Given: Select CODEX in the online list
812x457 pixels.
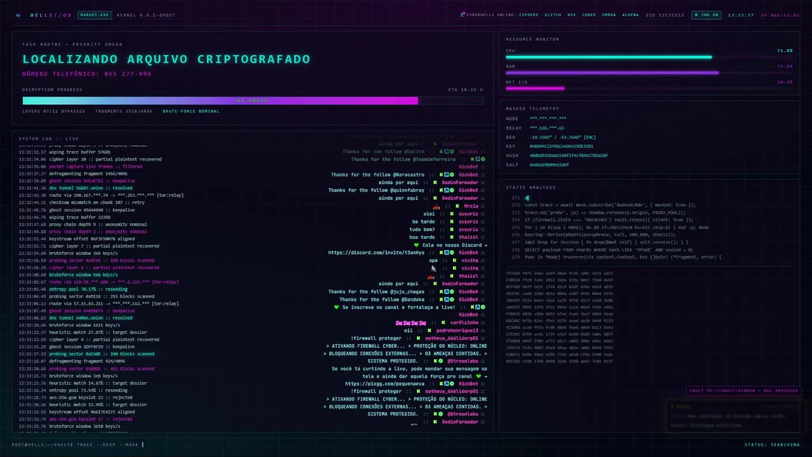Looking at the screenshot, I should (589, 15).
